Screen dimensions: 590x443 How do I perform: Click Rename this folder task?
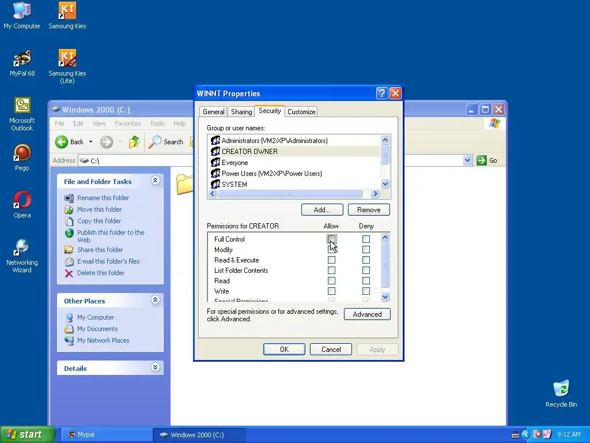103,198
